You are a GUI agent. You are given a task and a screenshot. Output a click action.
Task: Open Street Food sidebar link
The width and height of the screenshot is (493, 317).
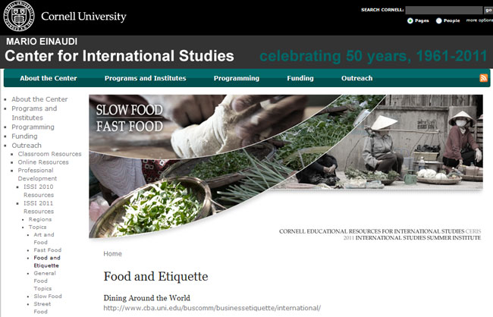[42, 308]
